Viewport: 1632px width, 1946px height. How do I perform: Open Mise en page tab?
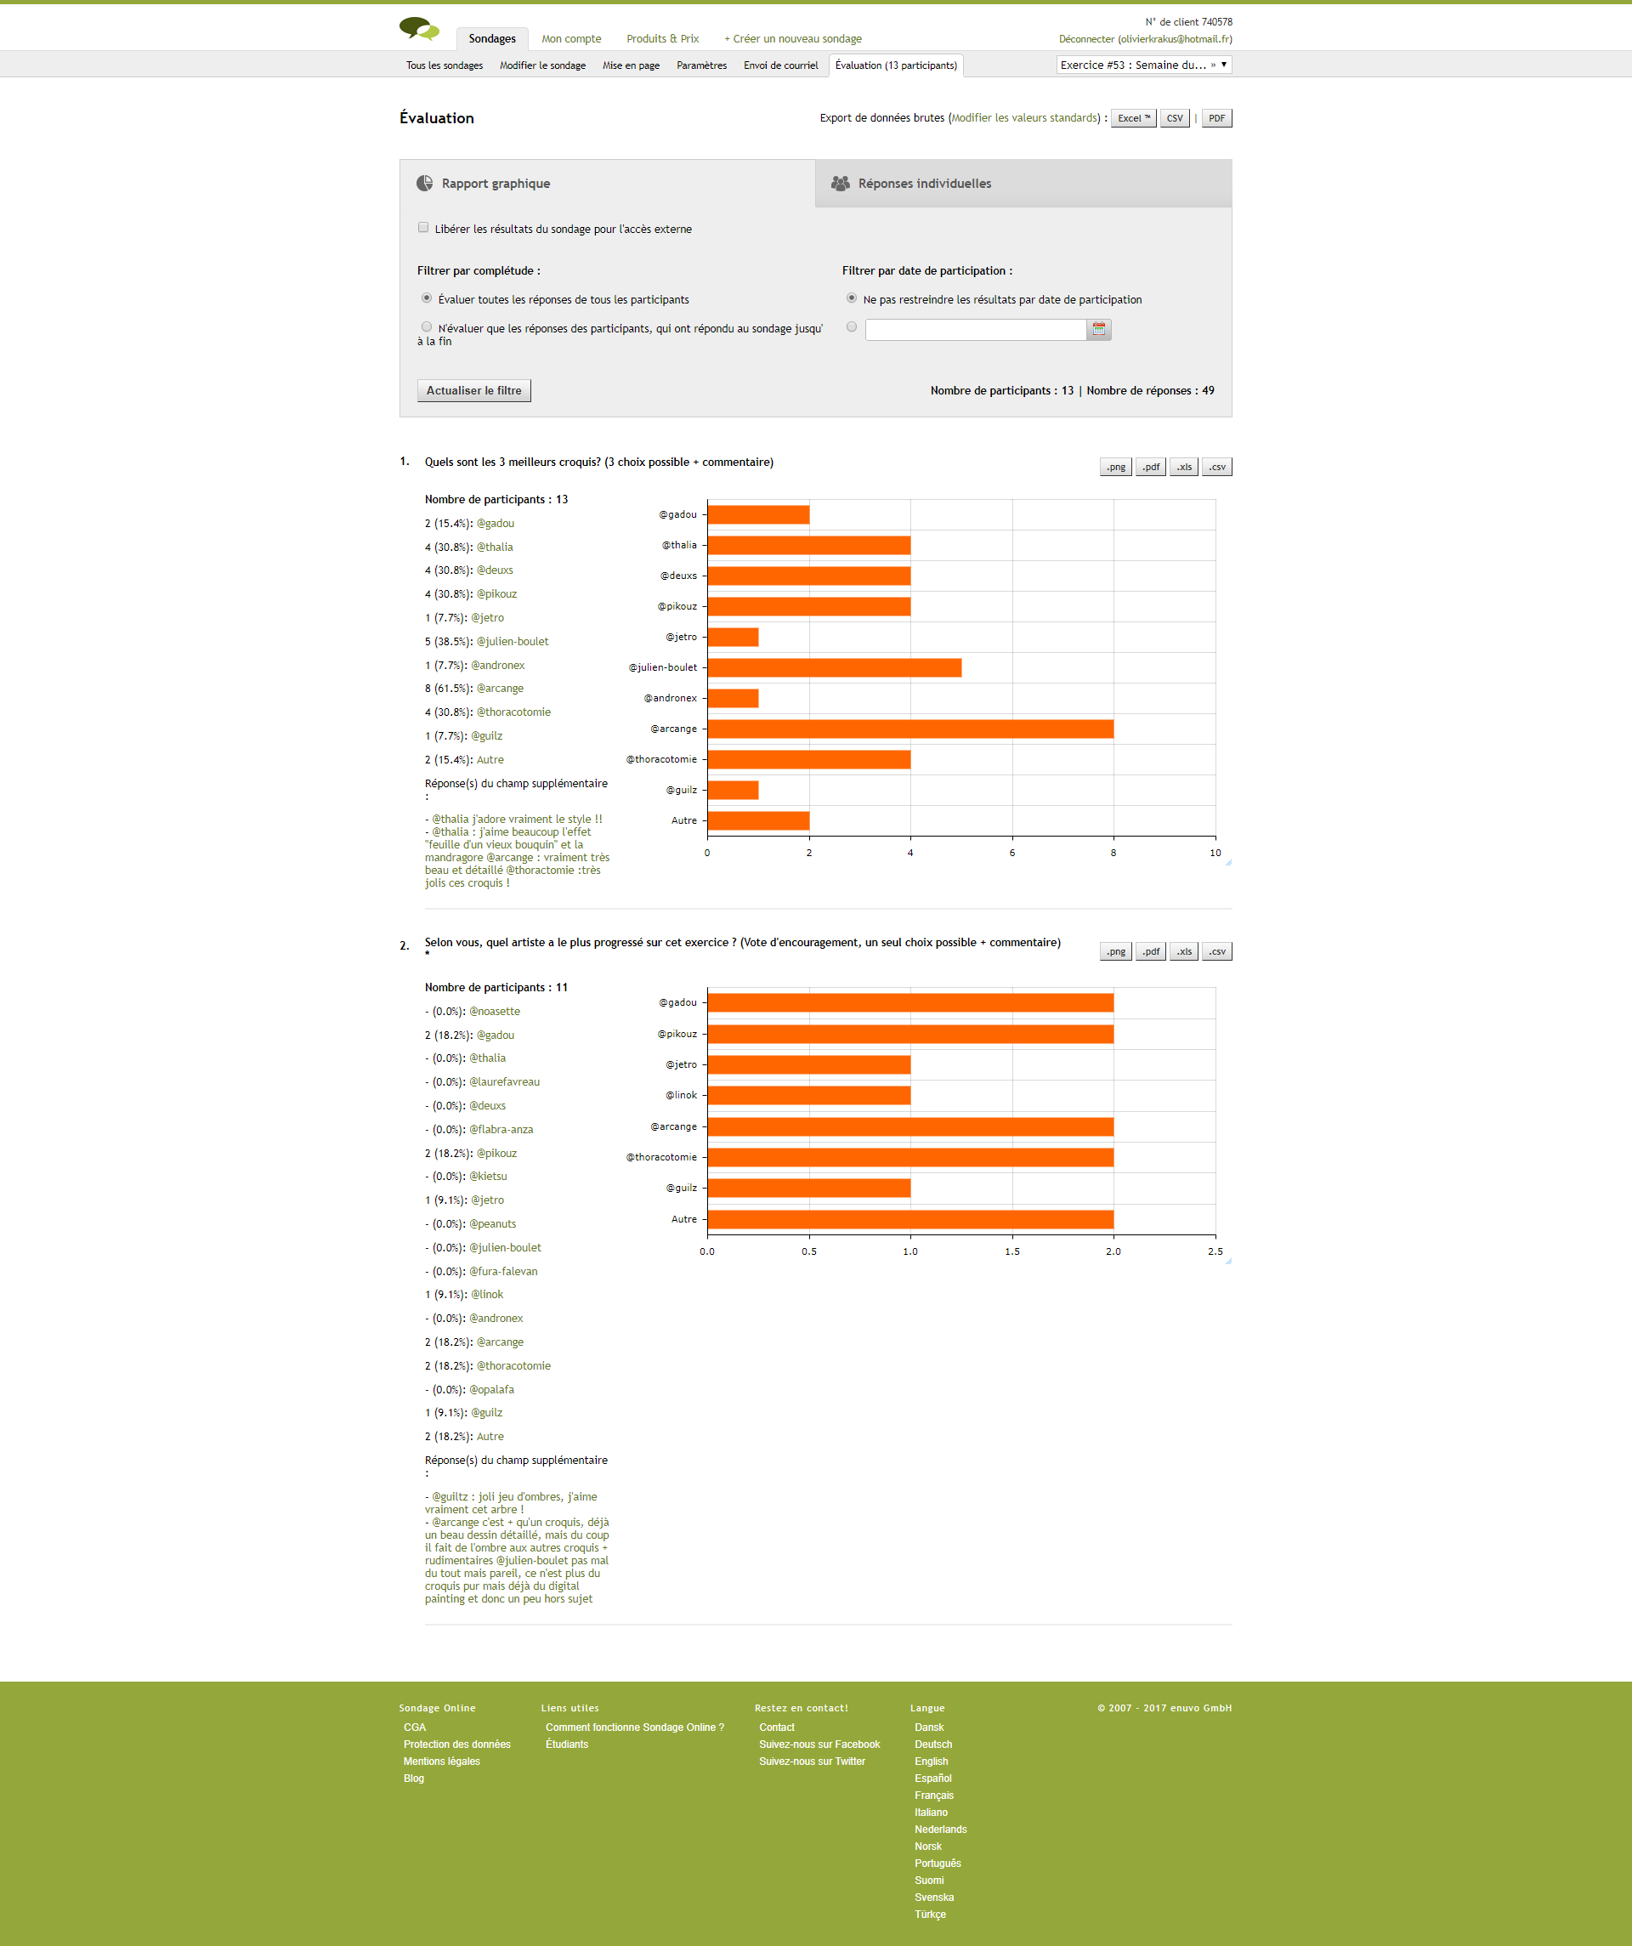(x=630, y=65)
